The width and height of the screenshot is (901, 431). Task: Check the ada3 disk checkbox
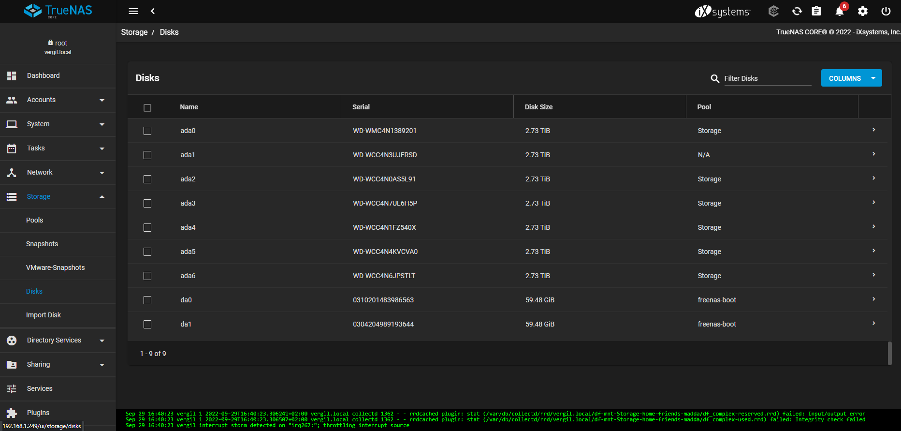[x=147, y=204]
